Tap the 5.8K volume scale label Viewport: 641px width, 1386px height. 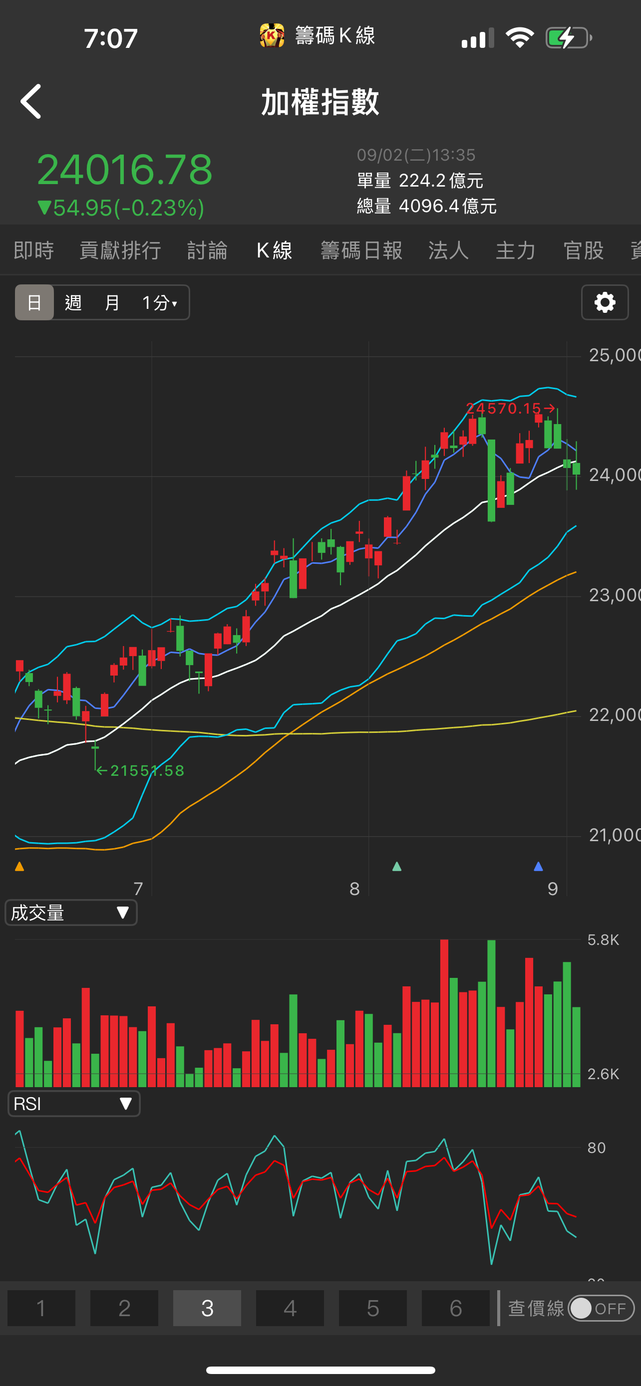click(604, 940)
